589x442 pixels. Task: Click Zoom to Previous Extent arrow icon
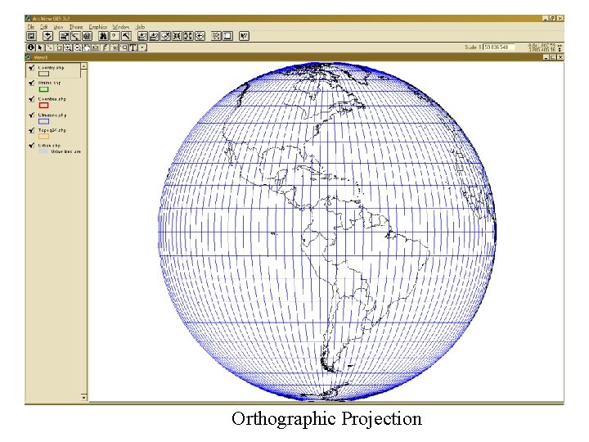(200, 36)
